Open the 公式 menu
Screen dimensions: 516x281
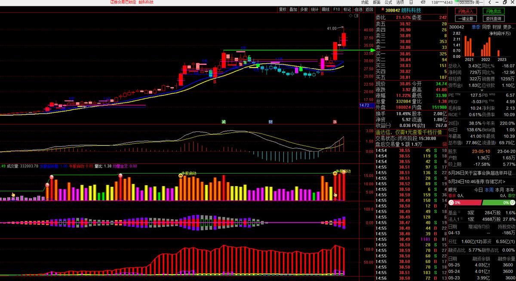pos(388,2)
